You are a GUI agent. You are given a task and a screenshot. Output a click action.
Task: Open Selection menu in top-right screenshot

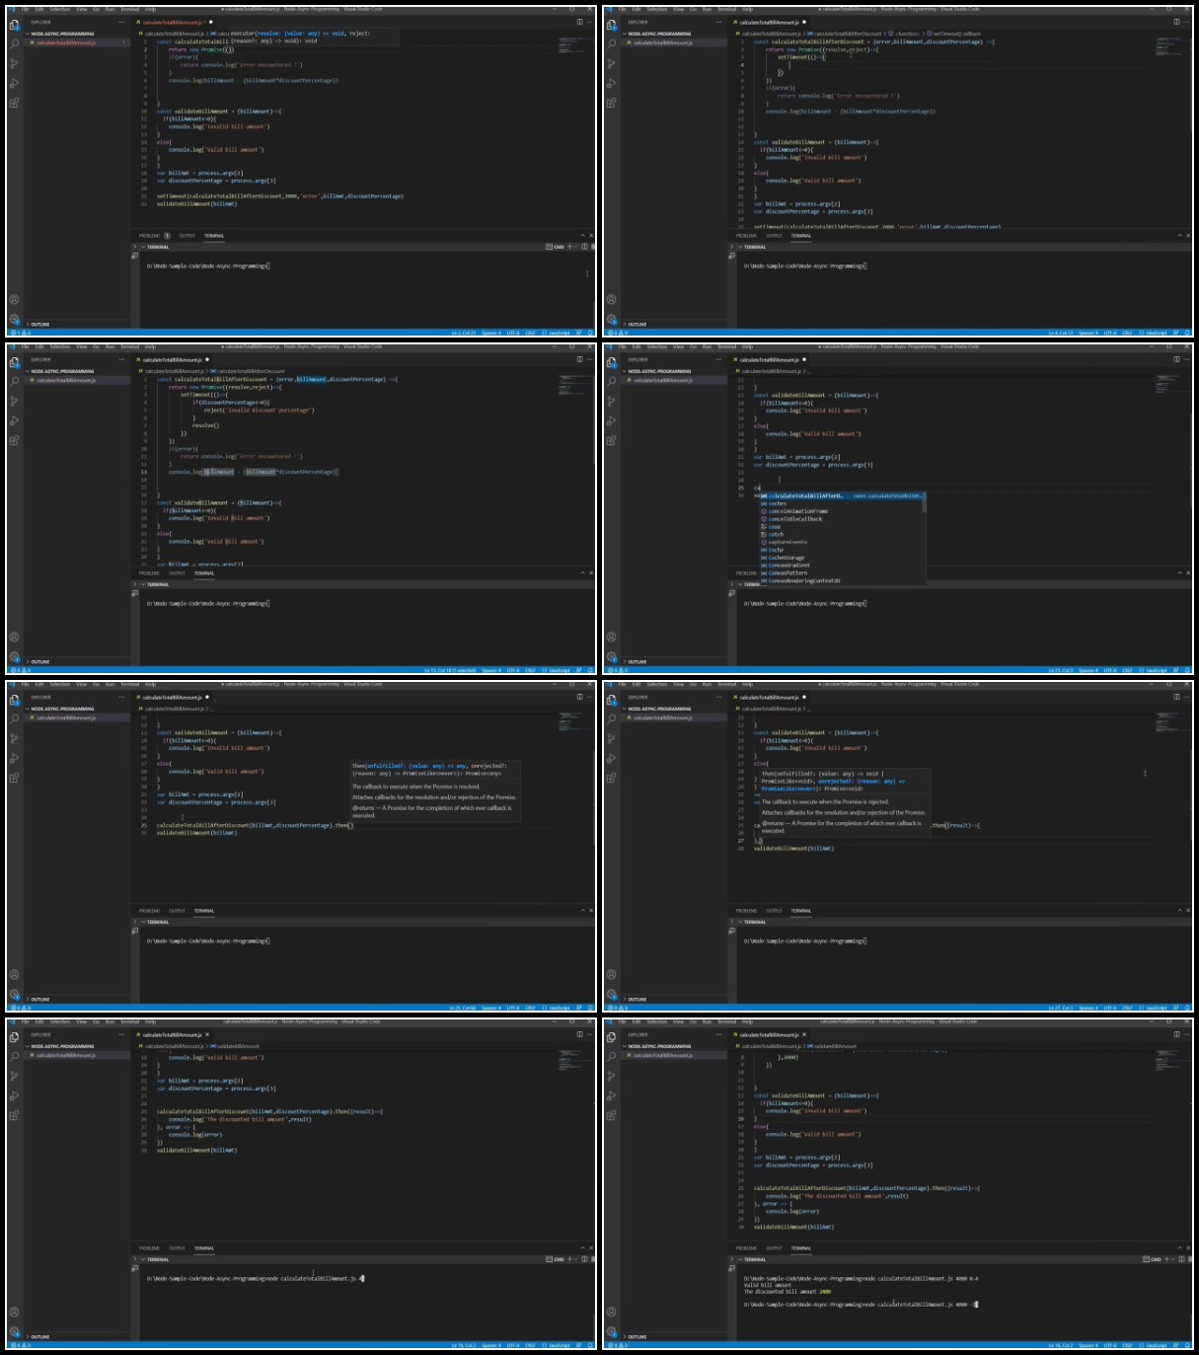click(x=657, y=10)
